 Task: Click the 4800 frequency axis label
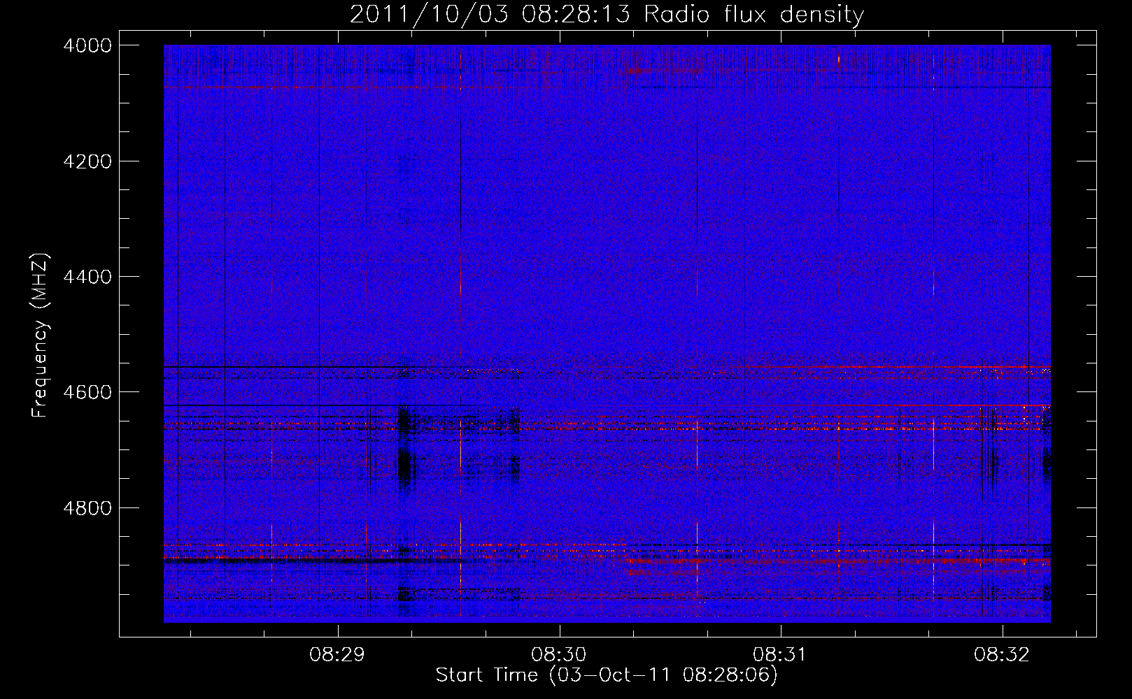coord(87,508)
